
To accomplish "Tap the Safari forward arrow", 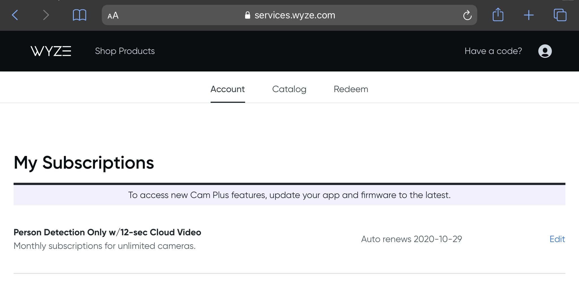I will [46, 15].
